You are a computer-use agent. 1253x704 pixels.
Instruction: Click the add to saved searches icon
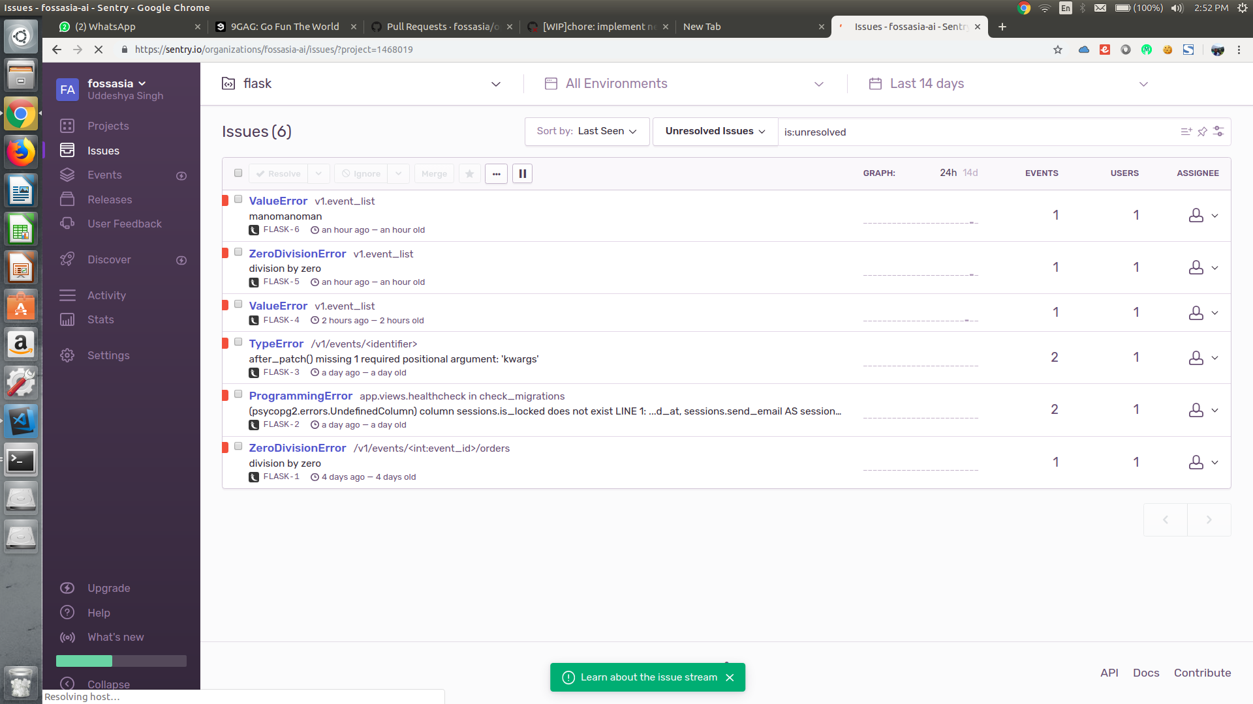coord(1186,132)
